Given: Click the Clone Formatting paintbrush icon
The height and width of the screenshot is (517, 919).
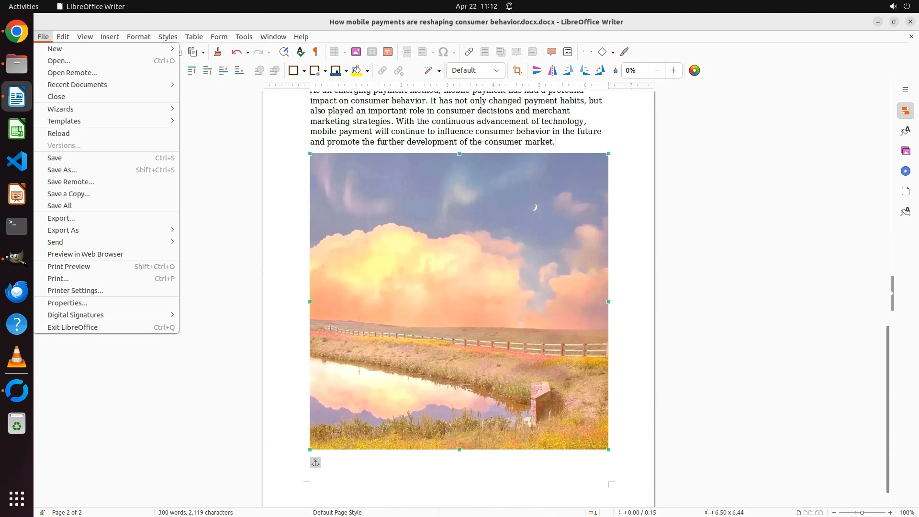Looking at the screenshot, I should coord(218,52).
